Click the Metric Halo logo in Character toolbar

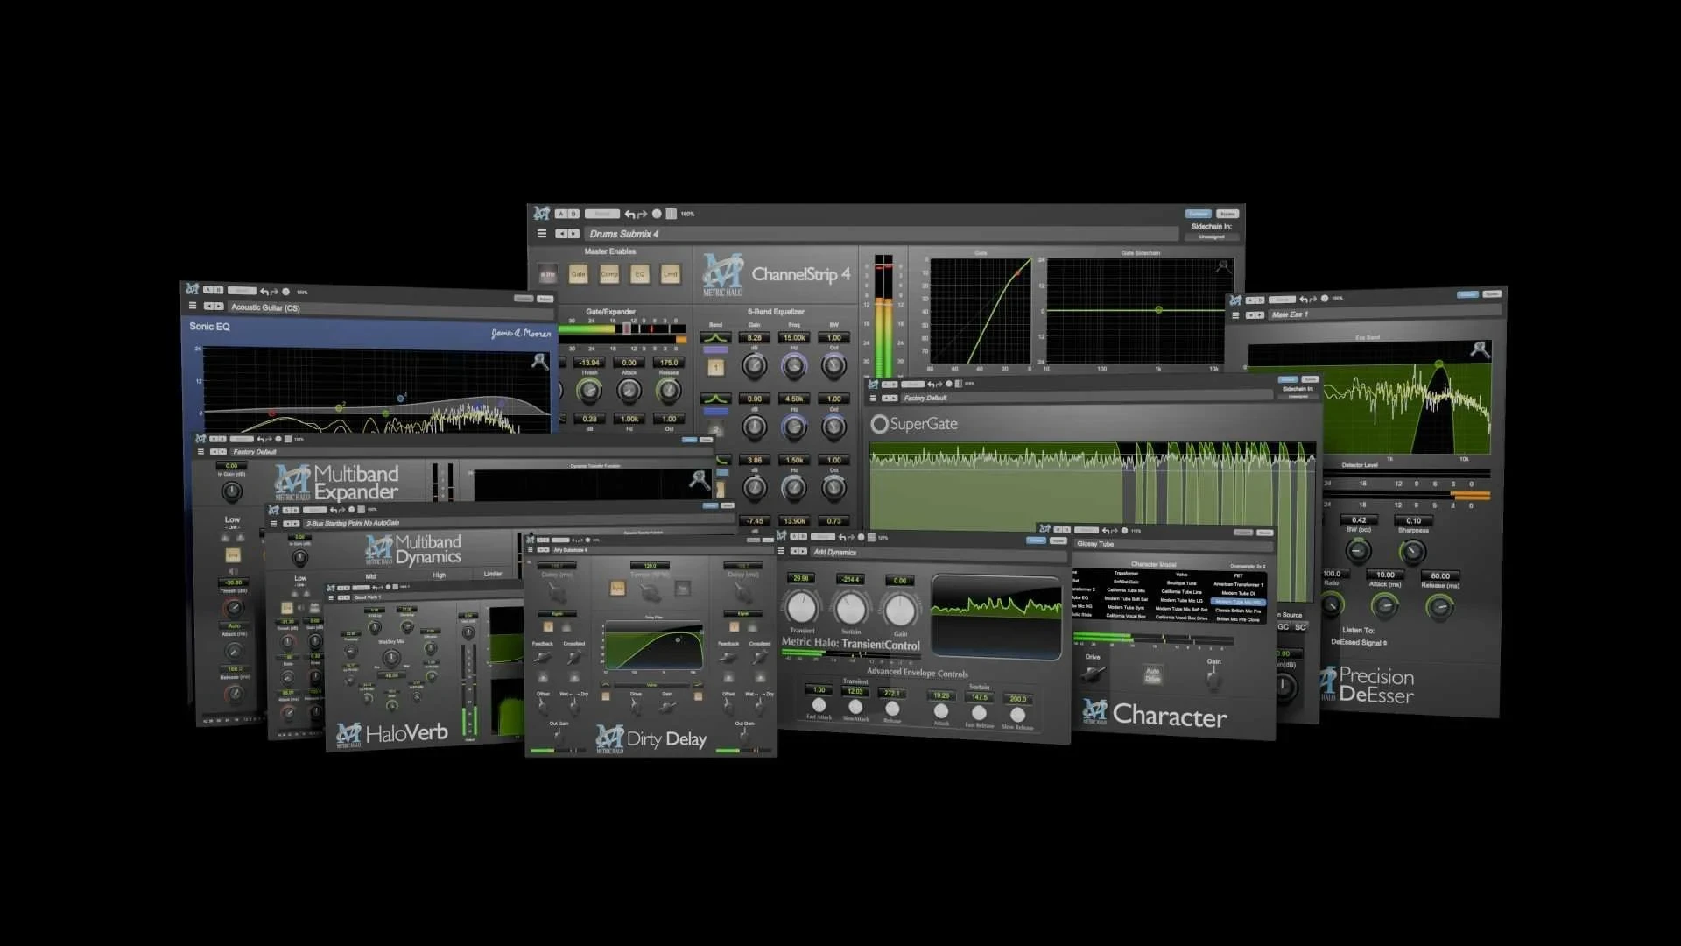click(1044, 529)
